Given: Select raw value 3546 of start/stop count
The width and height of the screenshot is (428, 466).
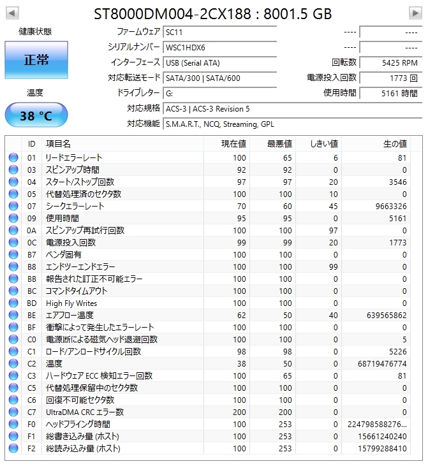Looking at the screenshot, I should point(397,182).
